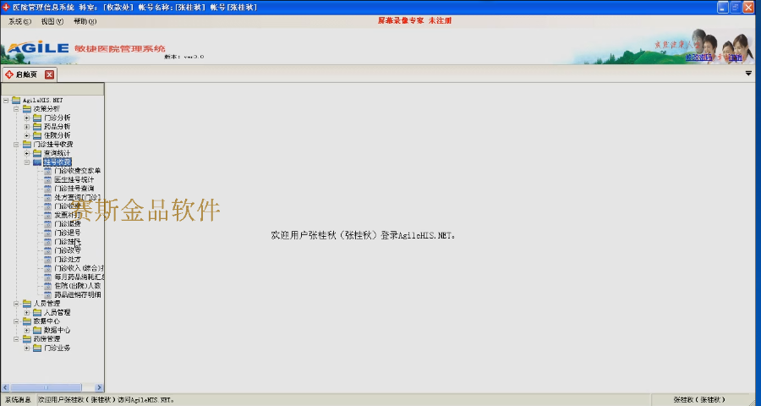Collapse the 挂号收费 folder node

coord(27,162)
